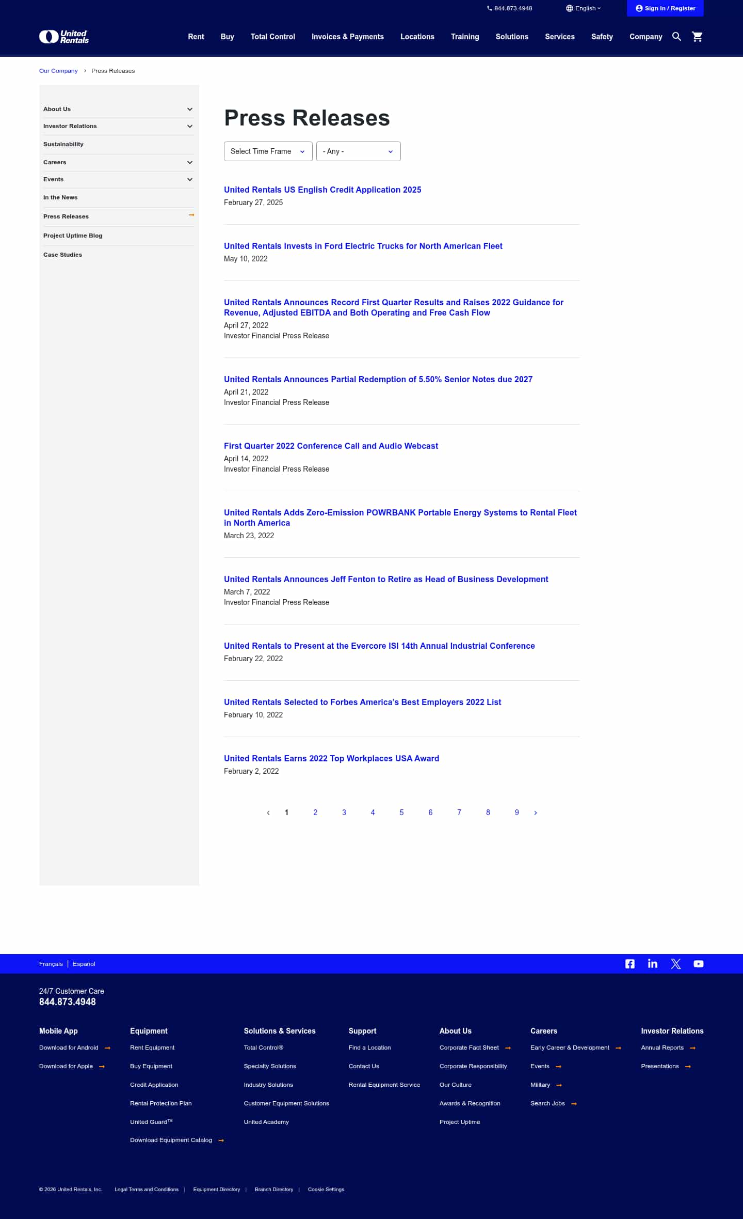Open the English language selector

(x=584, y=8)
